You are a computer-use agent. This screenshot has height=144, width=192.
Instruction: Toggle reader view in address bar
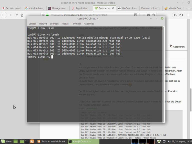pyautogui.click(x=135, y=15)
